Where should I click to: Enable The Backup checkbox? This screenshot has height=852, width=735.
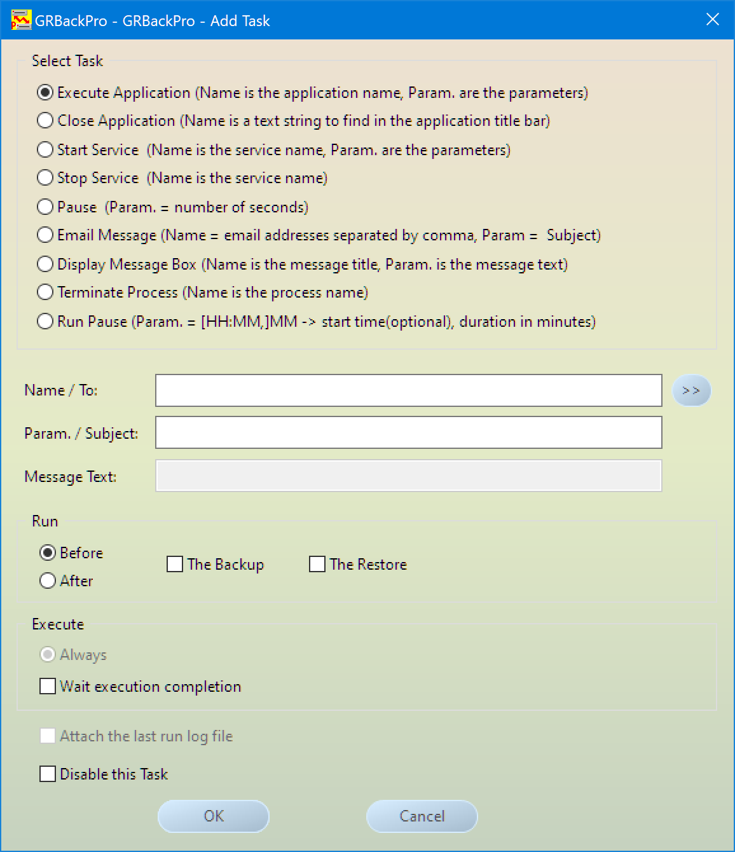pos(175,564)
